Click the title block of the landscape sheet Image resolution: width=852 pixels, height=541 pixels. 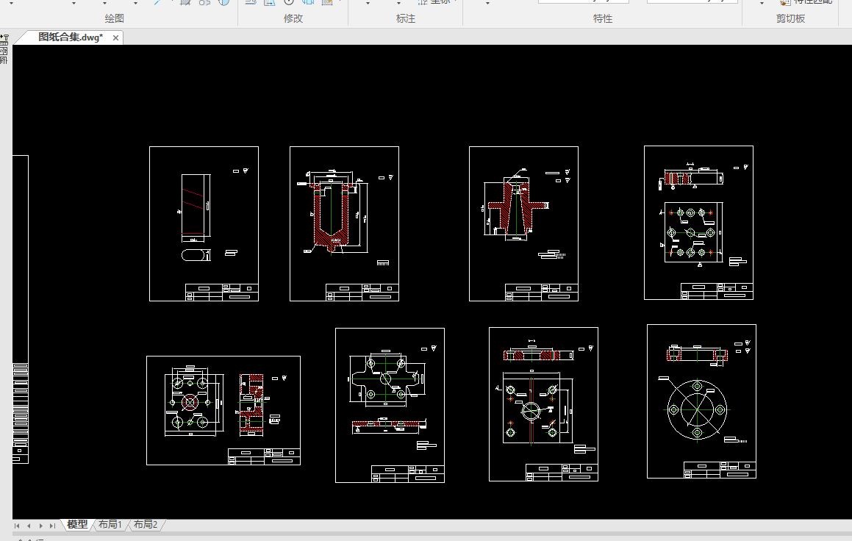click(x=264, y=456)
